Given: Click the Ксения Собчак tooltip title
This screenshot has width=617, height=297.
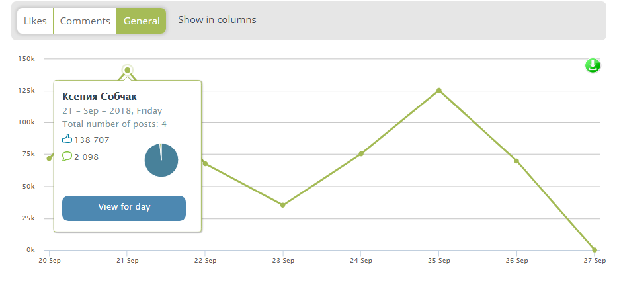Looking at the screenshot, I should point(99,97).
